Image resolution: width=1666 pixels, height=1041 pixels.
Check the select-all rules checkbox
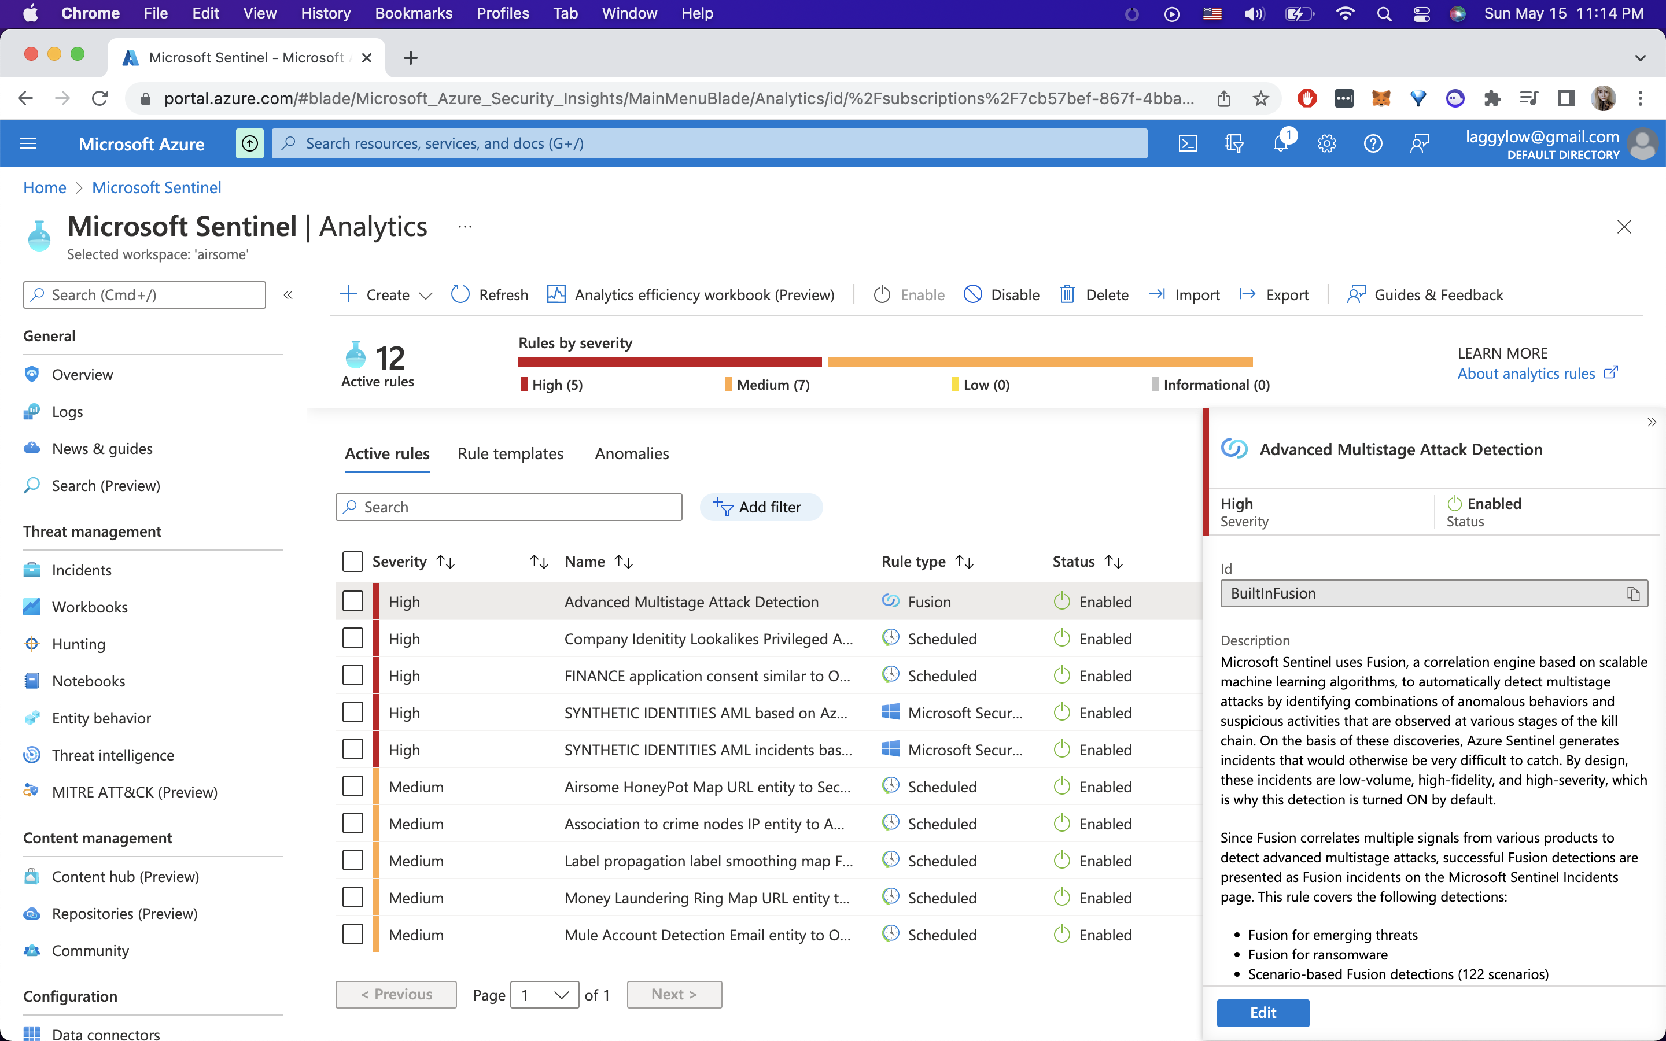click(352, 561)
